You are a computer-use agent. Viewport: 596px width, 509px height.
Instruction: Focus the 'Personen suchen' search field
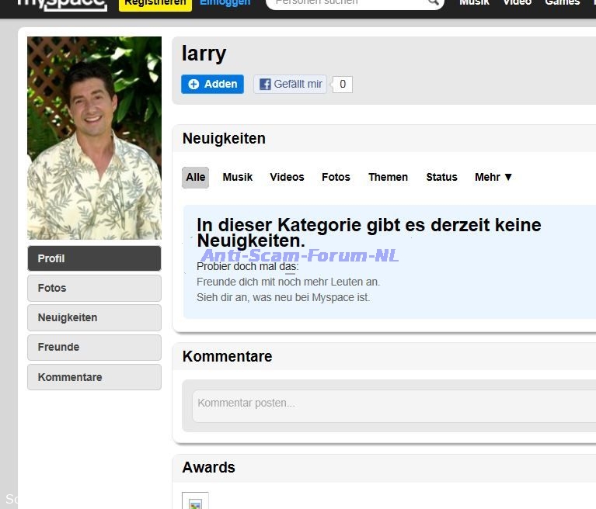(346, 3)
